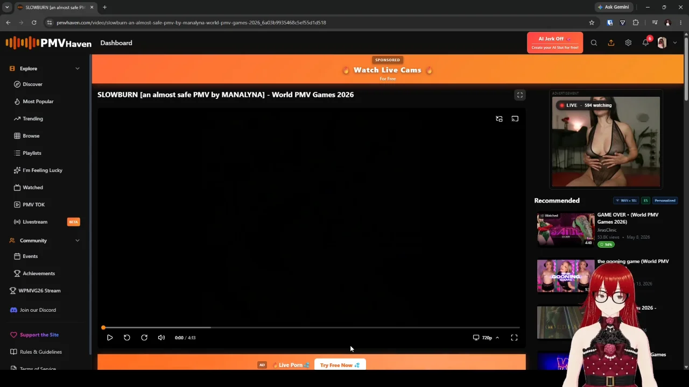Open Chrome three-dot menu
The image size is (689, 387).
point(681,23)
